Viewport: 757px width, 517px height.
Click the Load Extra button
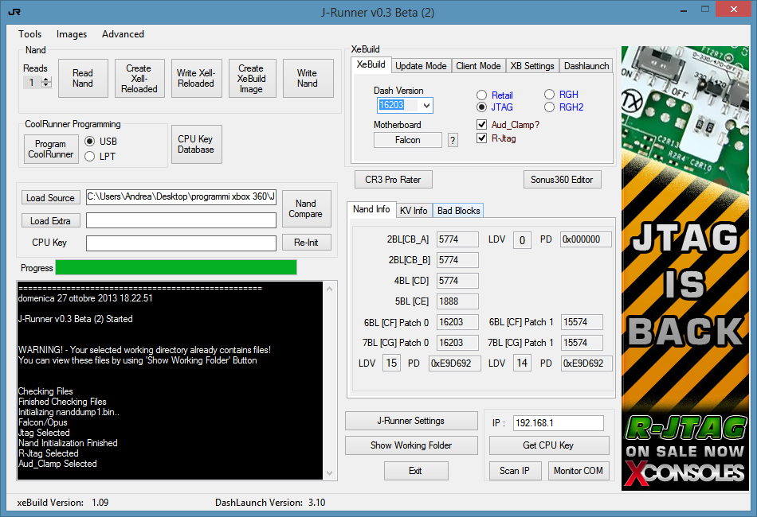(x=50, y=220)
